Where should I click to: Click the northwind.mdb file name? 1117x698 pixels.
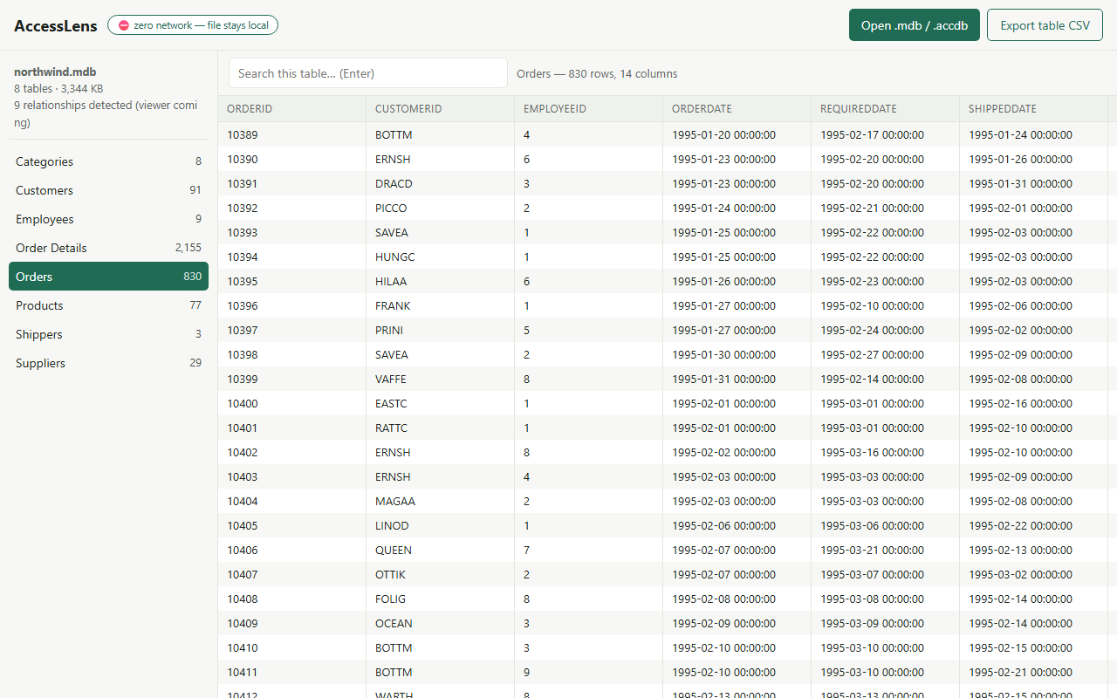(x=55, y=72)
